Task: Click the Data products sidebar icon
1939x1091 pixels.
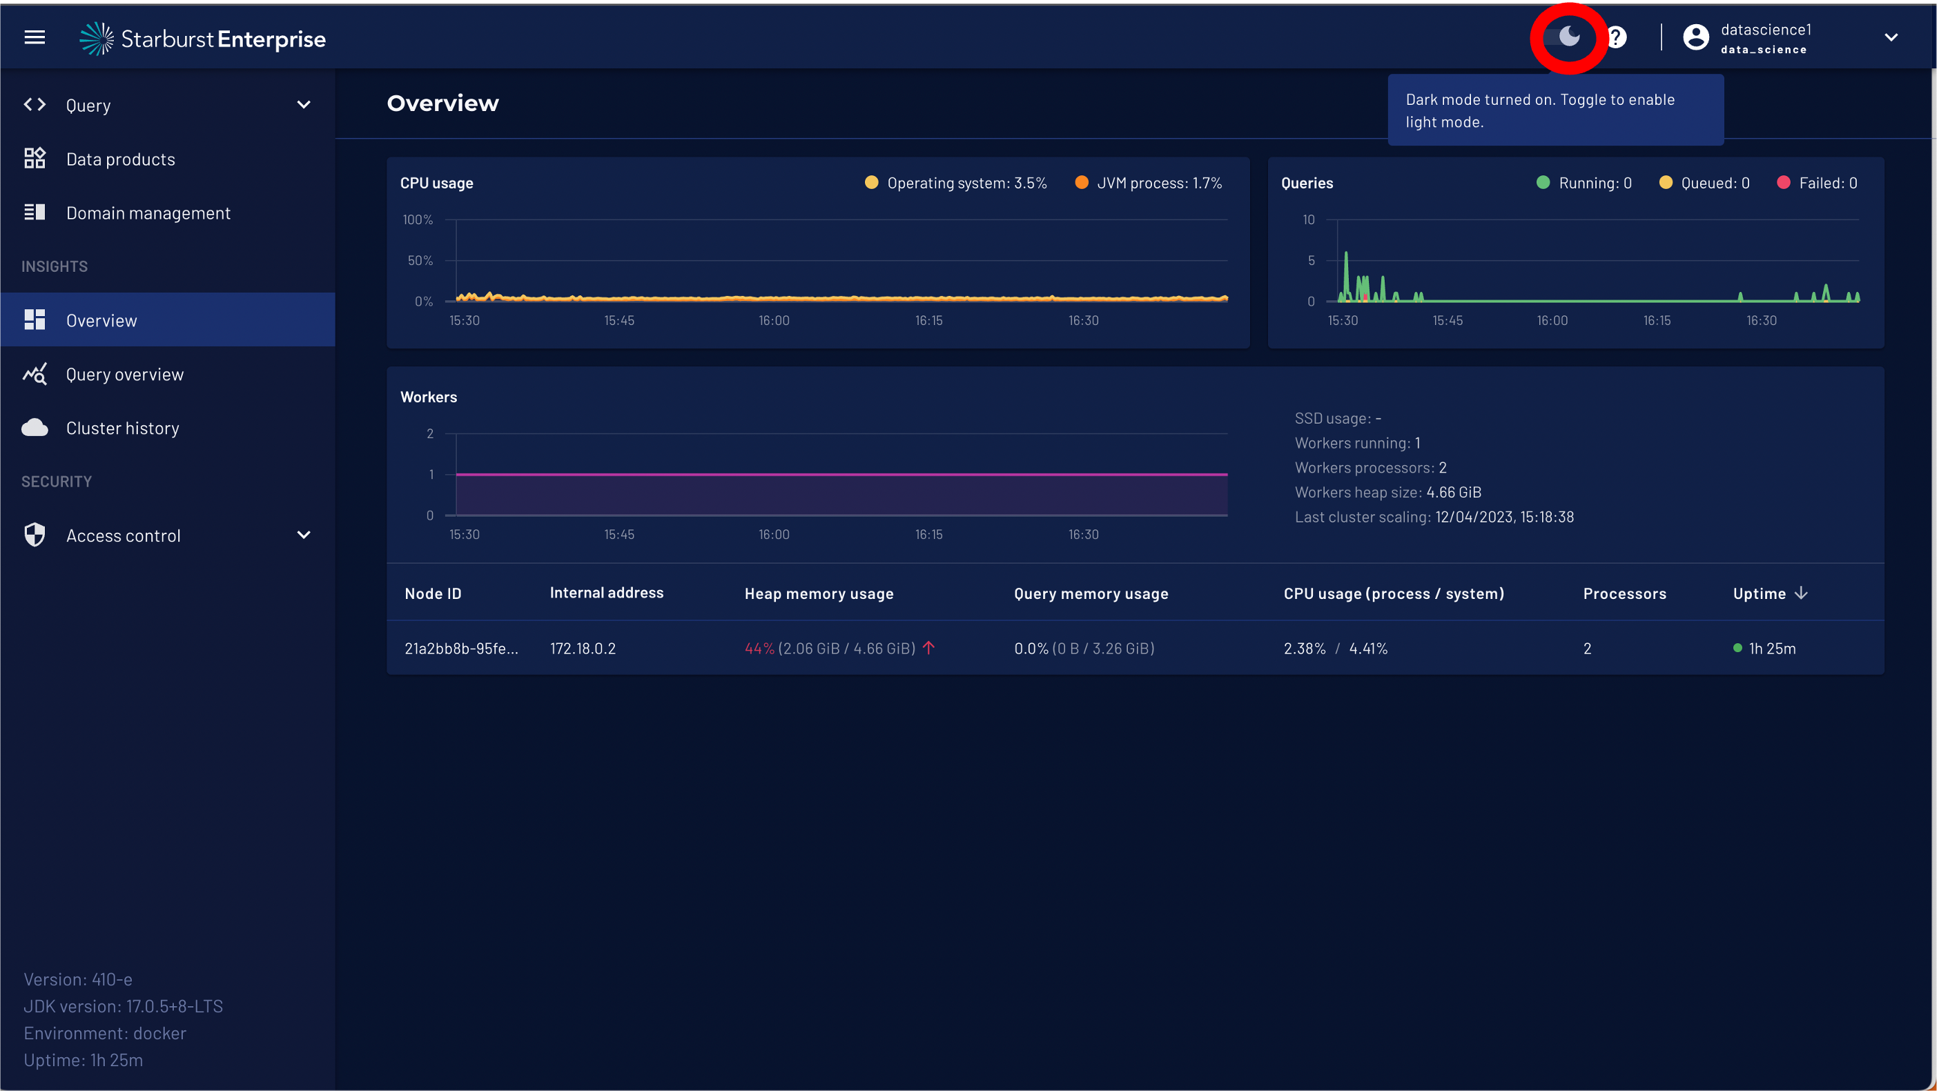Action: (35, 159)
